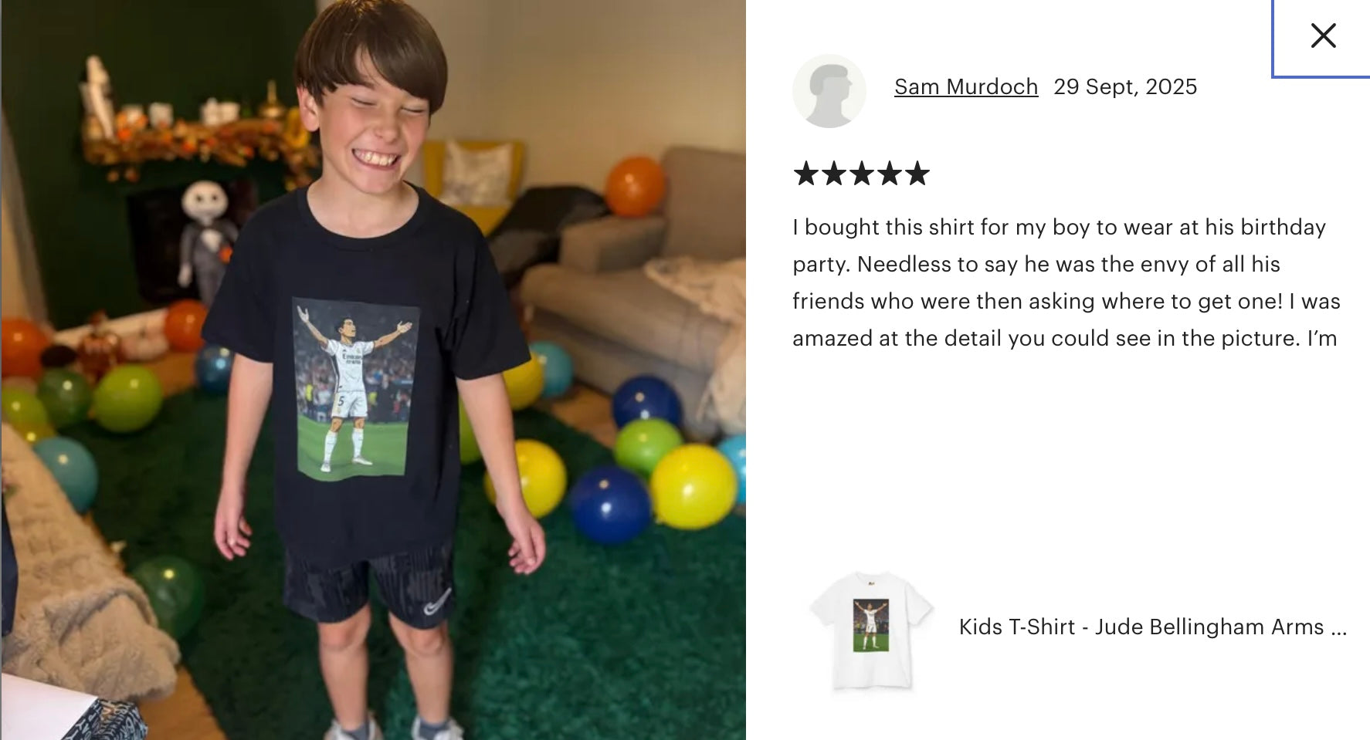Click the second rating star
This screenshot has height=740, width=1370.
[833, 174]
